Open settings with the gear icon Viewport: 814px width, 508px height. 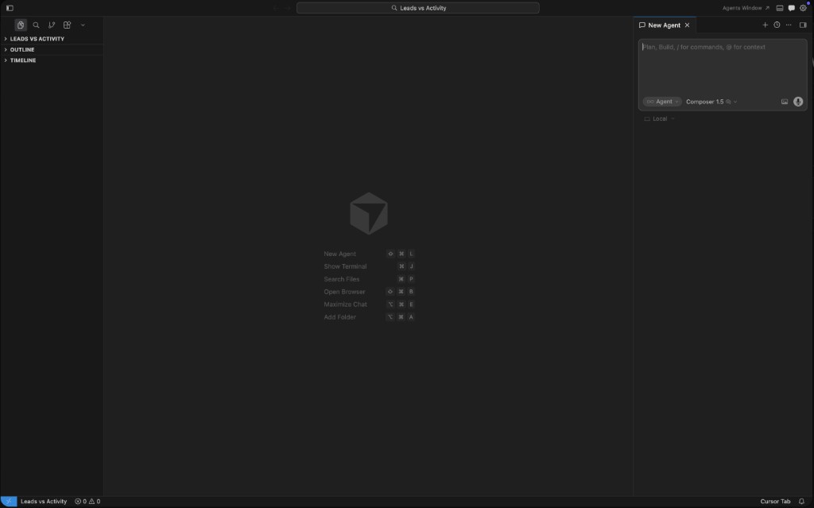(x=801, y=7)
